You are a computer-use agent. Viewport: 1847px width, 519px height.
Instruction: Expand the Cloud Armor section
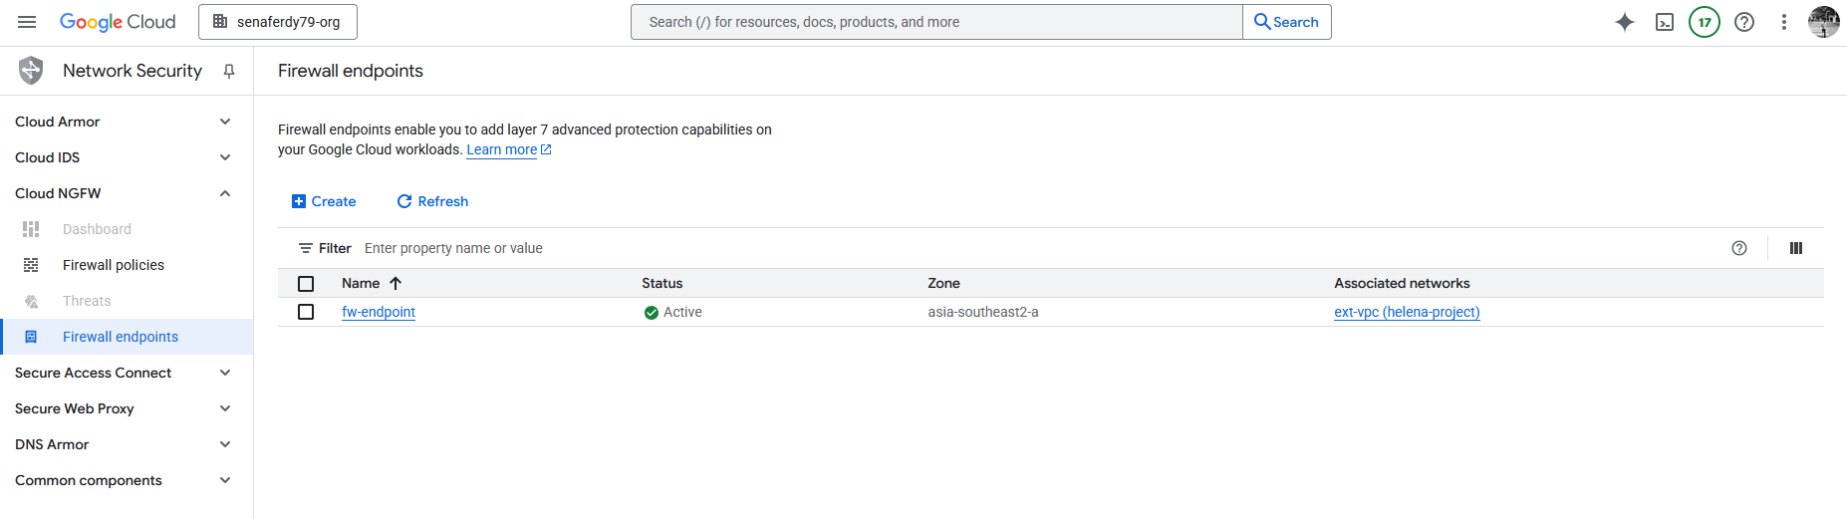[225, 122]
